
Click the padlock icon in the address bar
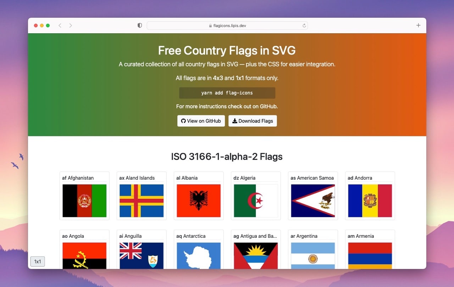211,25
